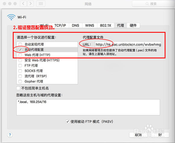Select the 自动代理配置 list row text
The width and height of the screenshot is (175, 143).
pyautogui.click(x=34, y=50)
